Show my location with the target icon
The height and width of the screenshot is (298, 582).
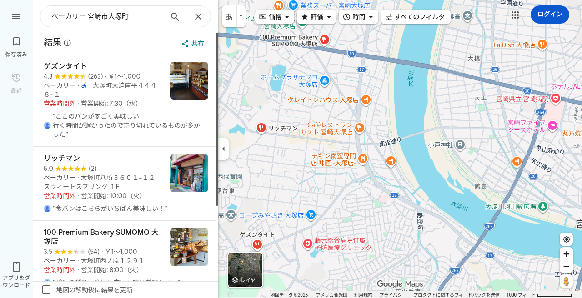tap(566, 239)
